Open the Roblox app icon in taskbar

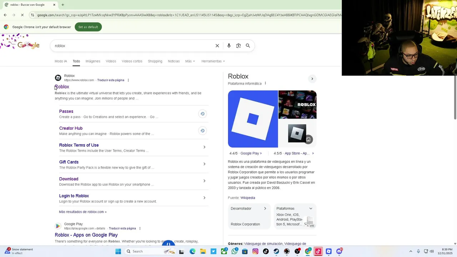click(329, 251)
